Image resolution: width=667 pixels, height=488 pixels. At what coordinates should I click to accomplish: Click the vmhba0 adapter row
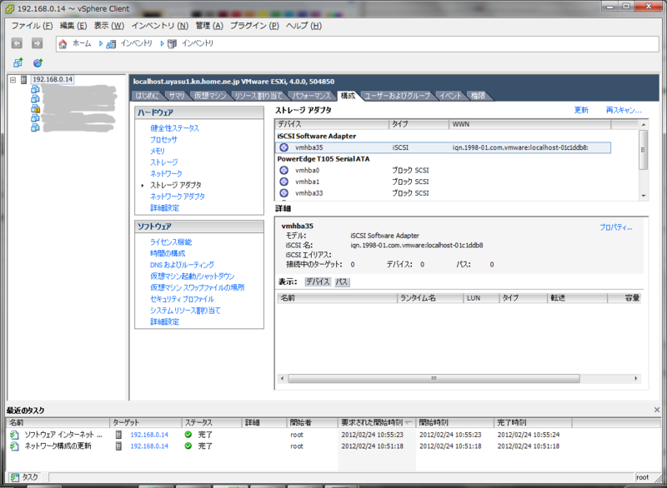(443, 171)
